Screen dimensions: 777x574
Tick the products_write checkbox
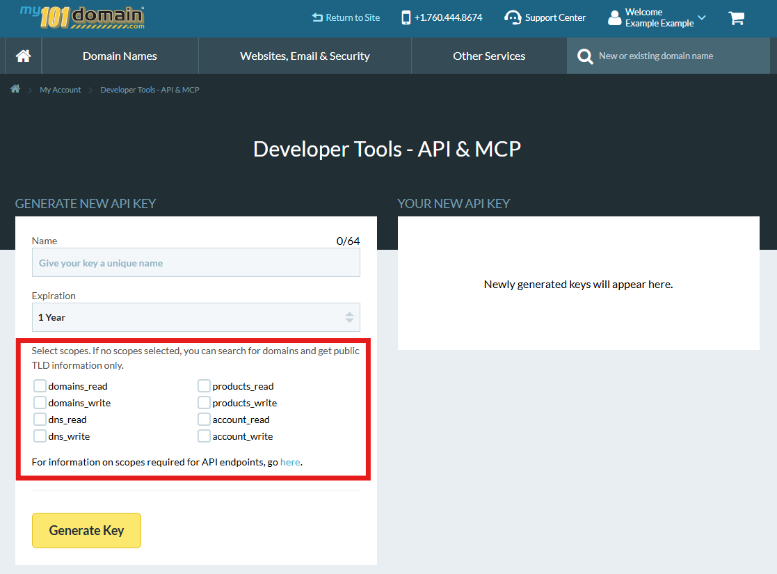coord(204,402)
